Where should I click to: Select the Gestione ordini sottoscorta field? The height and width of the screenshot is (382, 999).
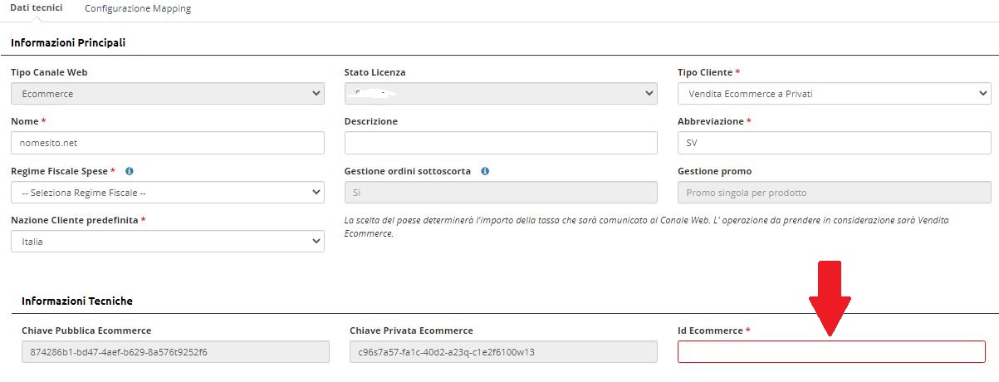[500, 193]
